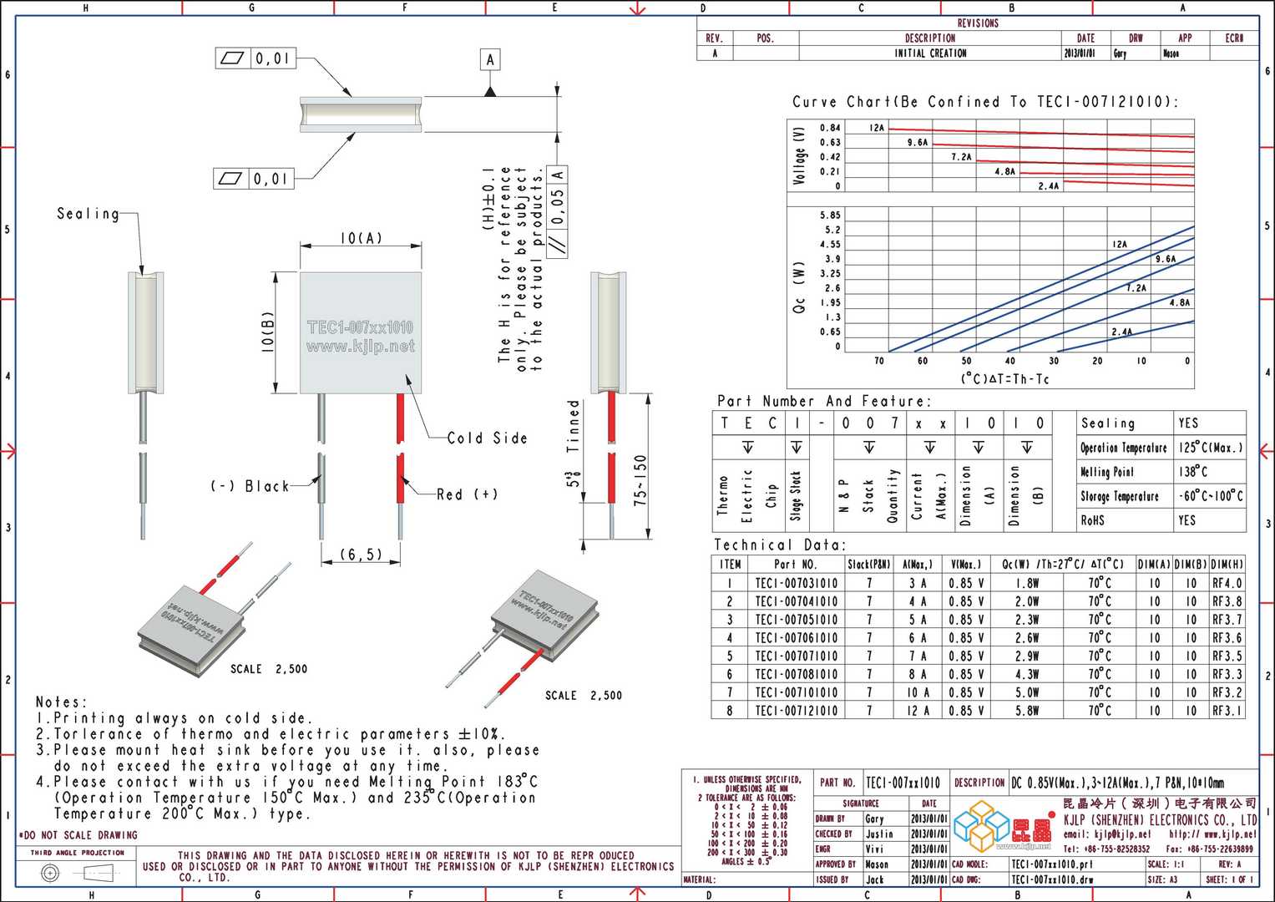Click the "(-) Black" wire label
The width and height of the screenshot is (1275, 902).
point(250,486)
